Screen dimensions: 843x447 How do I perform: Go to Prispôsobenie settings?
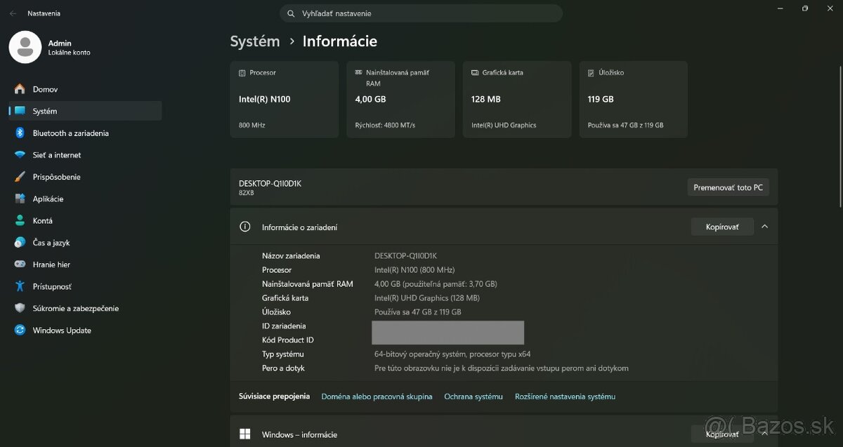click(85, 177)
